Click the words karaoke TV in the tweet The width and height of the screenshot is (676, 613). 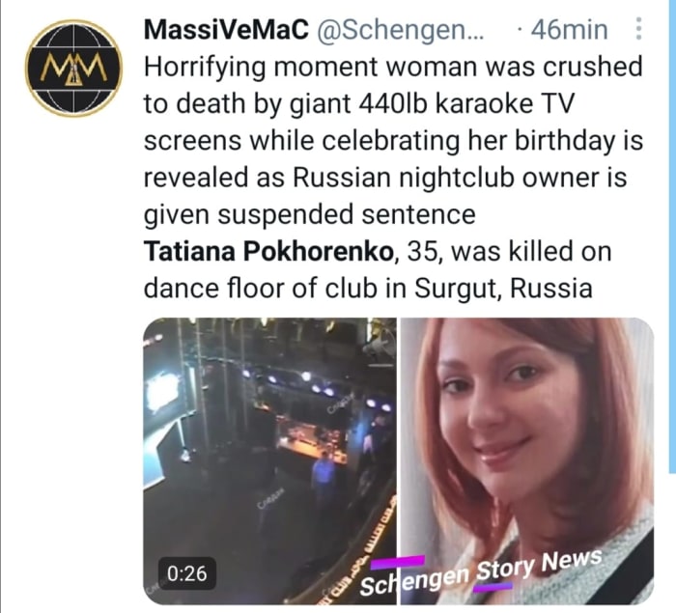[504, 104]
